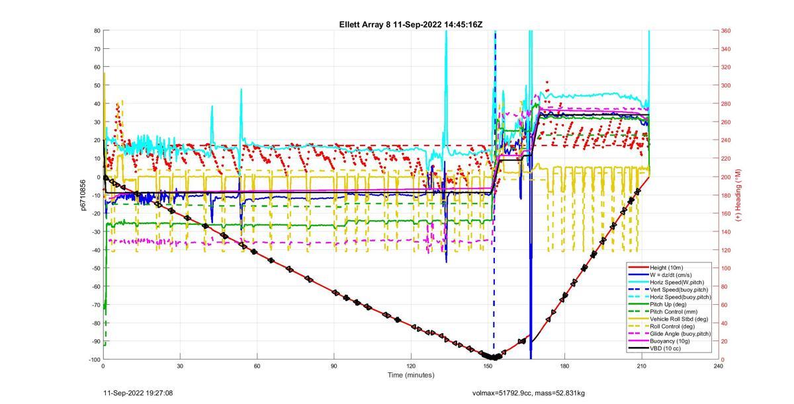The width and height of the screenshot is (794, 404).
Task: Select the left axis label "p6710856"
Action: pos(83,195)
